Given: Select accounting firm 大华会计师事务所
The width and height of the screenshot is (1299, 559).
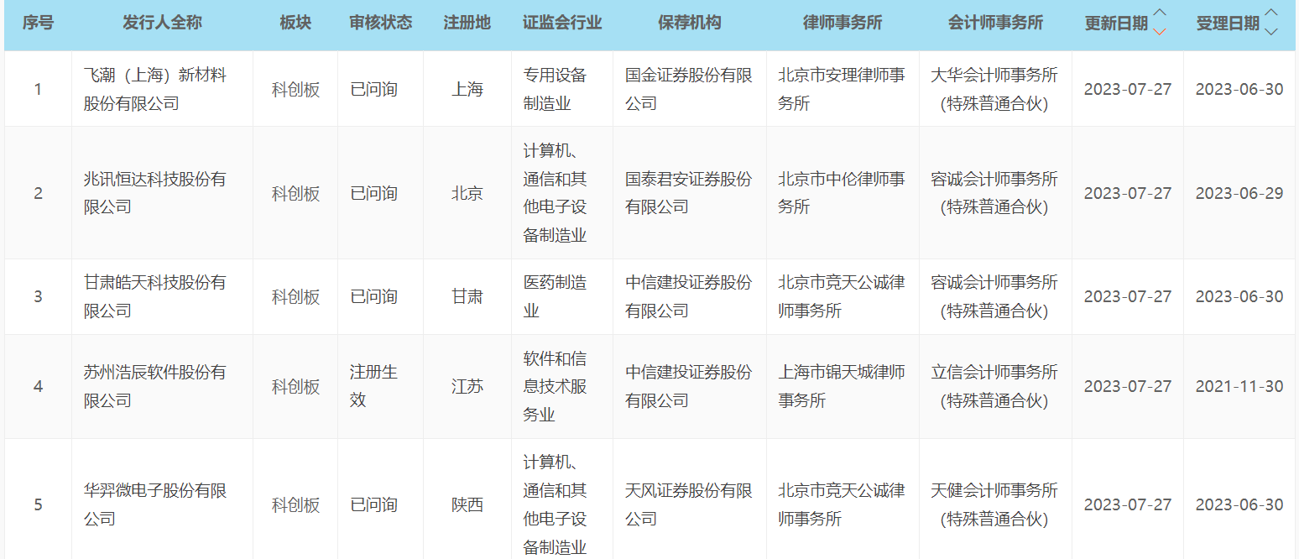Looking at the screenshot, I should click(x=995, y=89).
